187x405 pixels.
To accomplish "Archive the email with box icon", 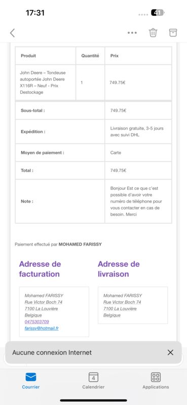I will click(173, 32).
